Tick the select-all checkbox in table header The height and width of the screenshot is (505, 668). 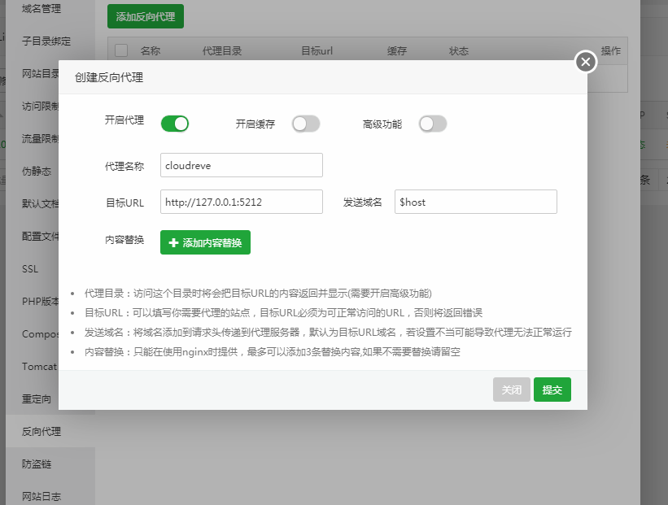point(121,50)
